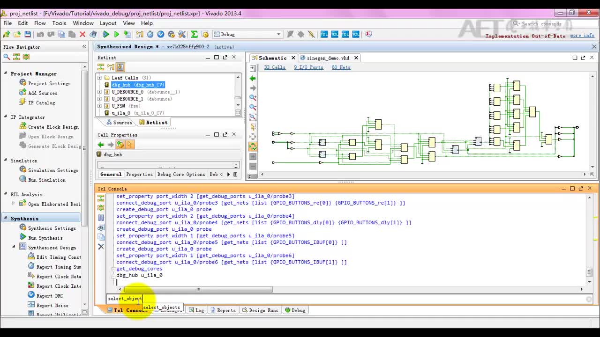Click the Tcl Console history clear icon right of input
The image size is (600, 337).
[589, 299]
